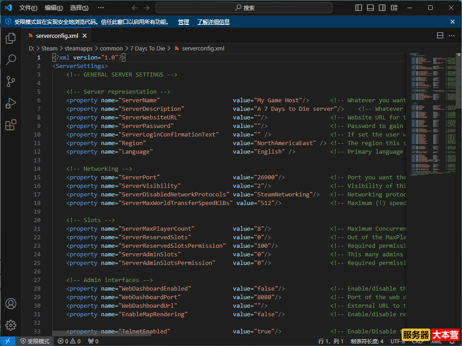Click the "SteamNetworking" value

(283, 195)
